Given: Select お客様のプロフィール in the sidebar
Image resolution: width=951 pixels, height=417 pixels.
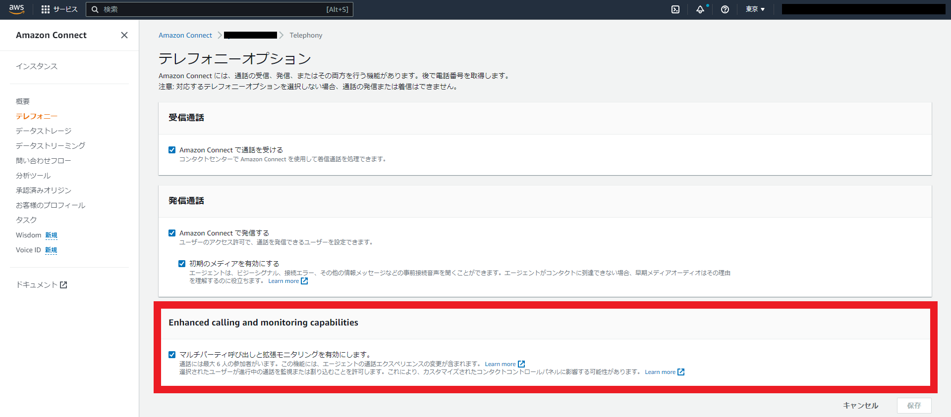Looking at the screenshot, I should 51,205.
